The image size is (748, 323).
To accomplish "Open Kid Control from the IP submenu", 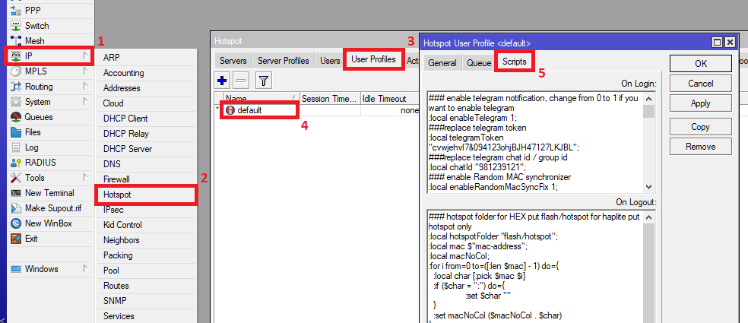I will (146, 225).
